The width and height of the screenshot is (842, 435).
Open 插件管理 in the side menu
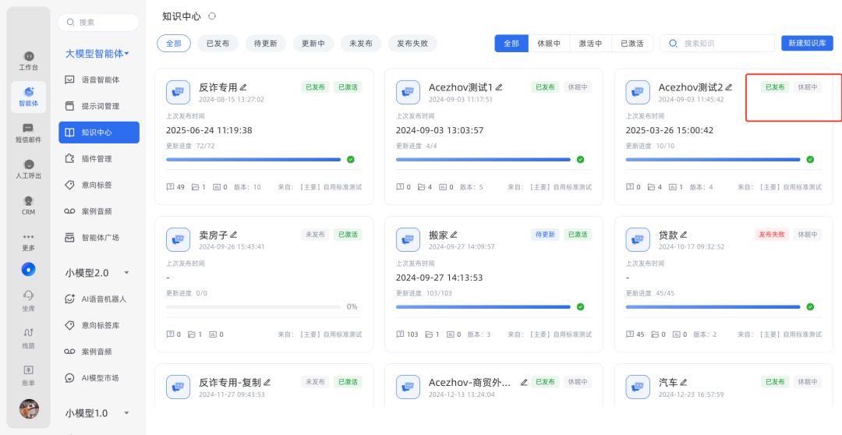(97, 158)
